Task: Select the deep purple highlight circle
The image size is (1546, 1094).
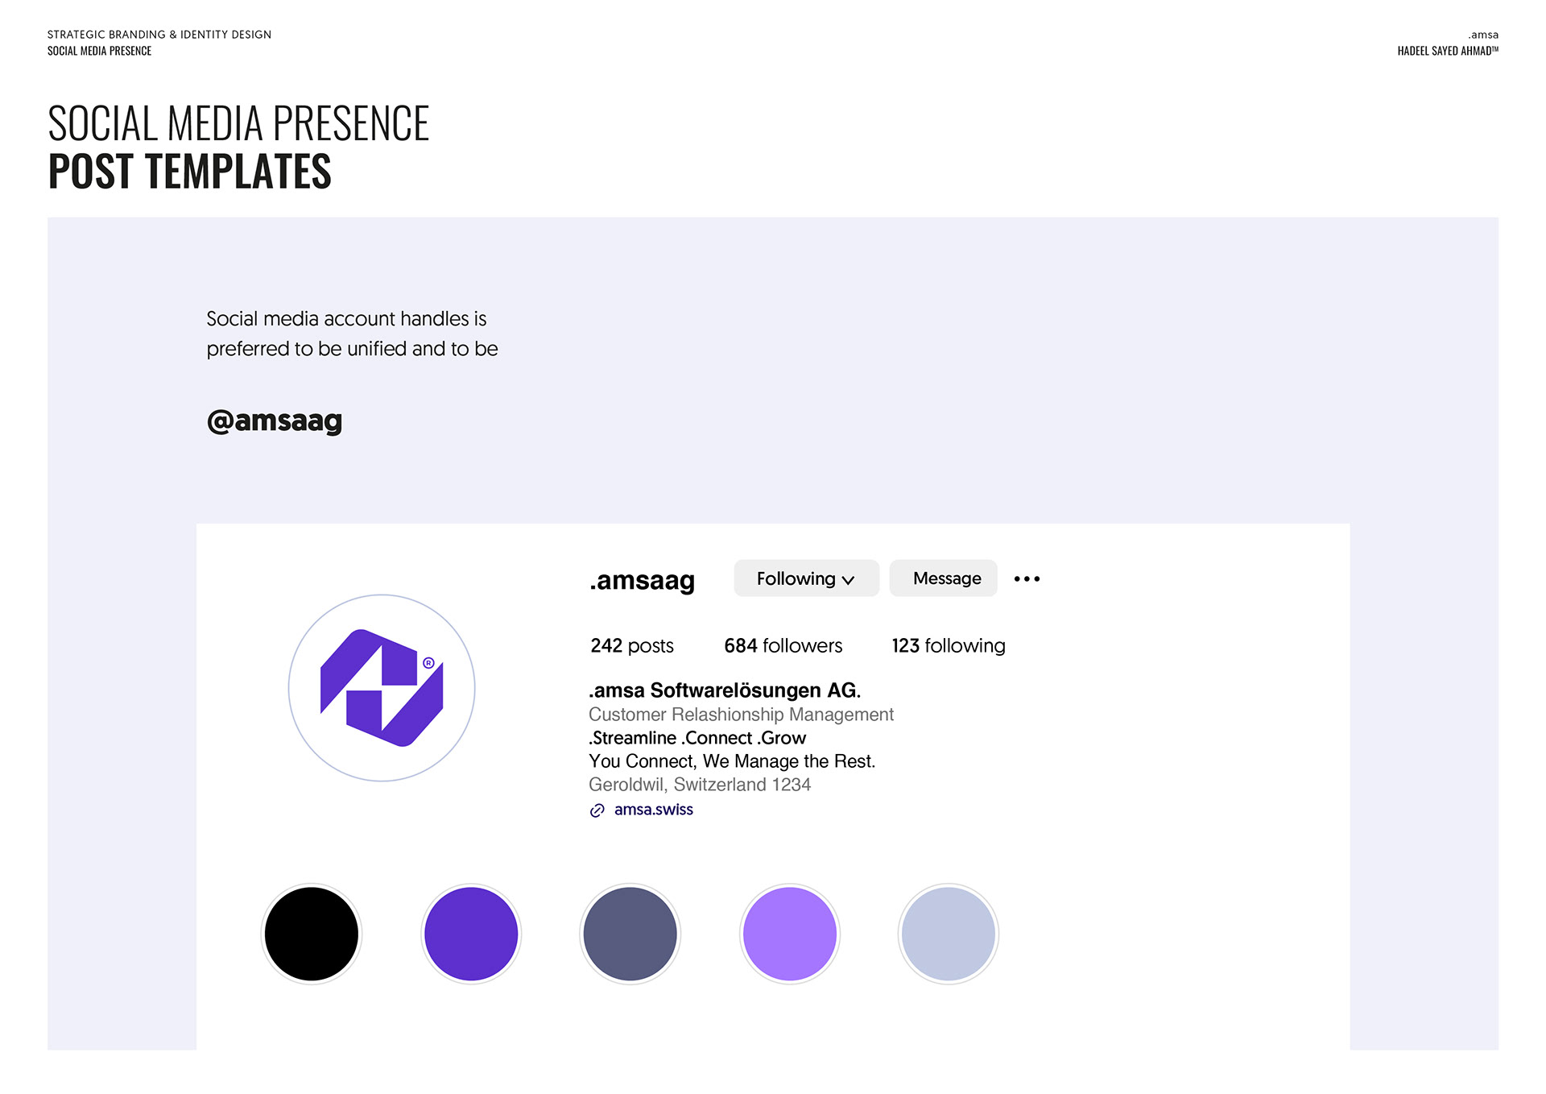Action: click(x=471, y=934)
